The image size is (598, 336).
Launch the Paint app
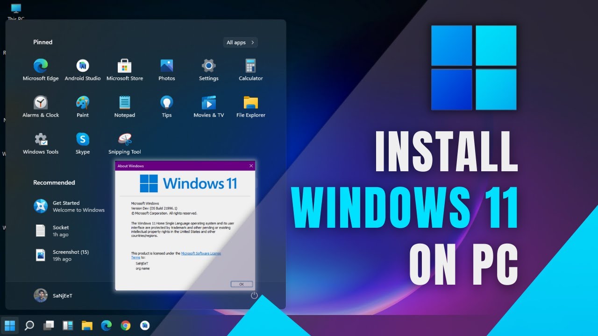point(83,107)
